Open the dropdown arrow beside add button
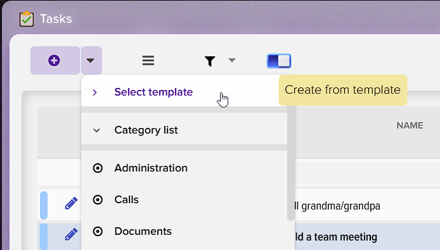The image size is (440, 250). (91, 60)
